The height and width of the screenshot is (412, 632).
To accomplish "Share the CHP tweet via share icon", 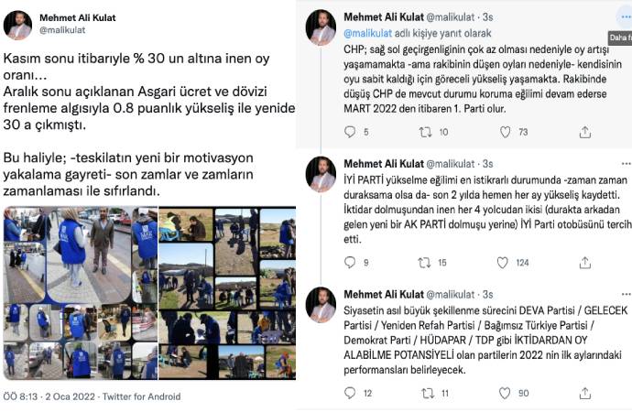I will (585, 132).
